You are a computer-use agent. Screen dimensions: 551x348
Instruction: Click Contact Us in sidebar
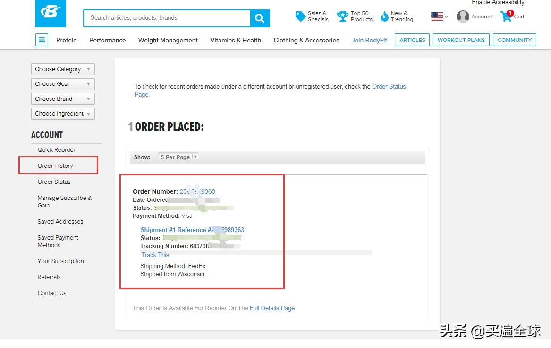[52, 293]
